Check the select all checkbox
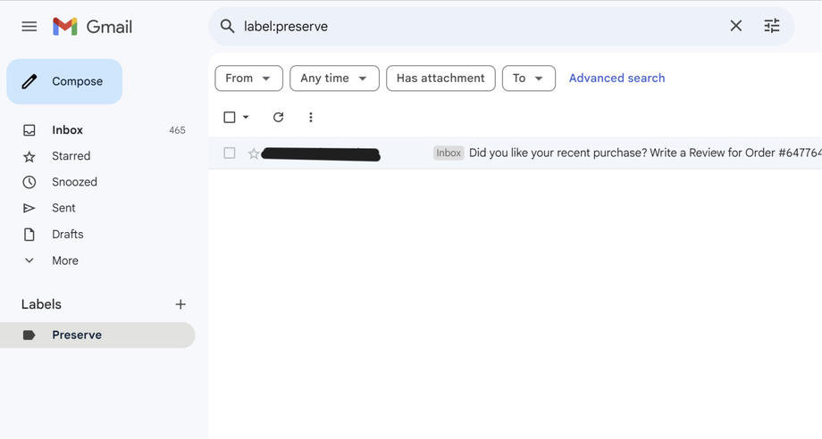 point(230,117)
